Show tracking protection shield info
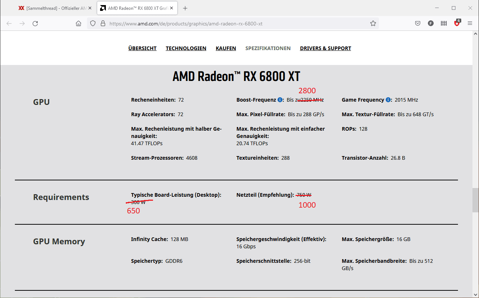479x298 pixels. pyautogui.click(x=93, y=23)
